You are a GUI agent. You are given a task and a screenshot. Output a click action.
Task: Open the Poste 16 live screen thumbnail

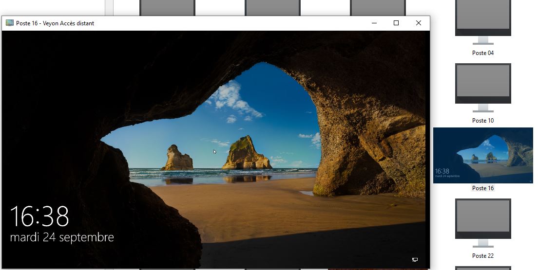pyautogui.click(x=483, y=156)
